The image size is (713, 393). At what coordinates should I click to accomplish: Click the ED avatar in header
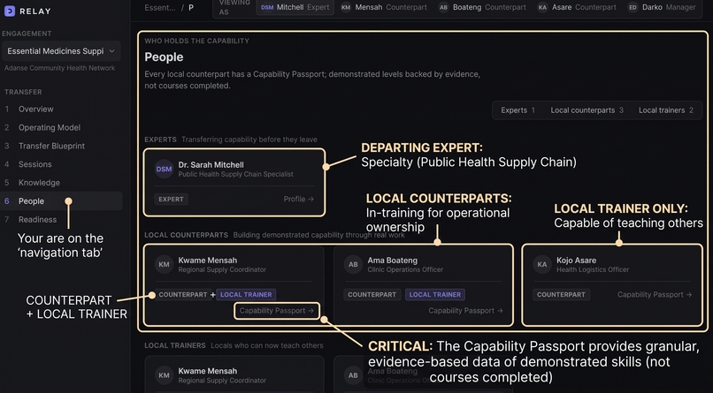633,7
